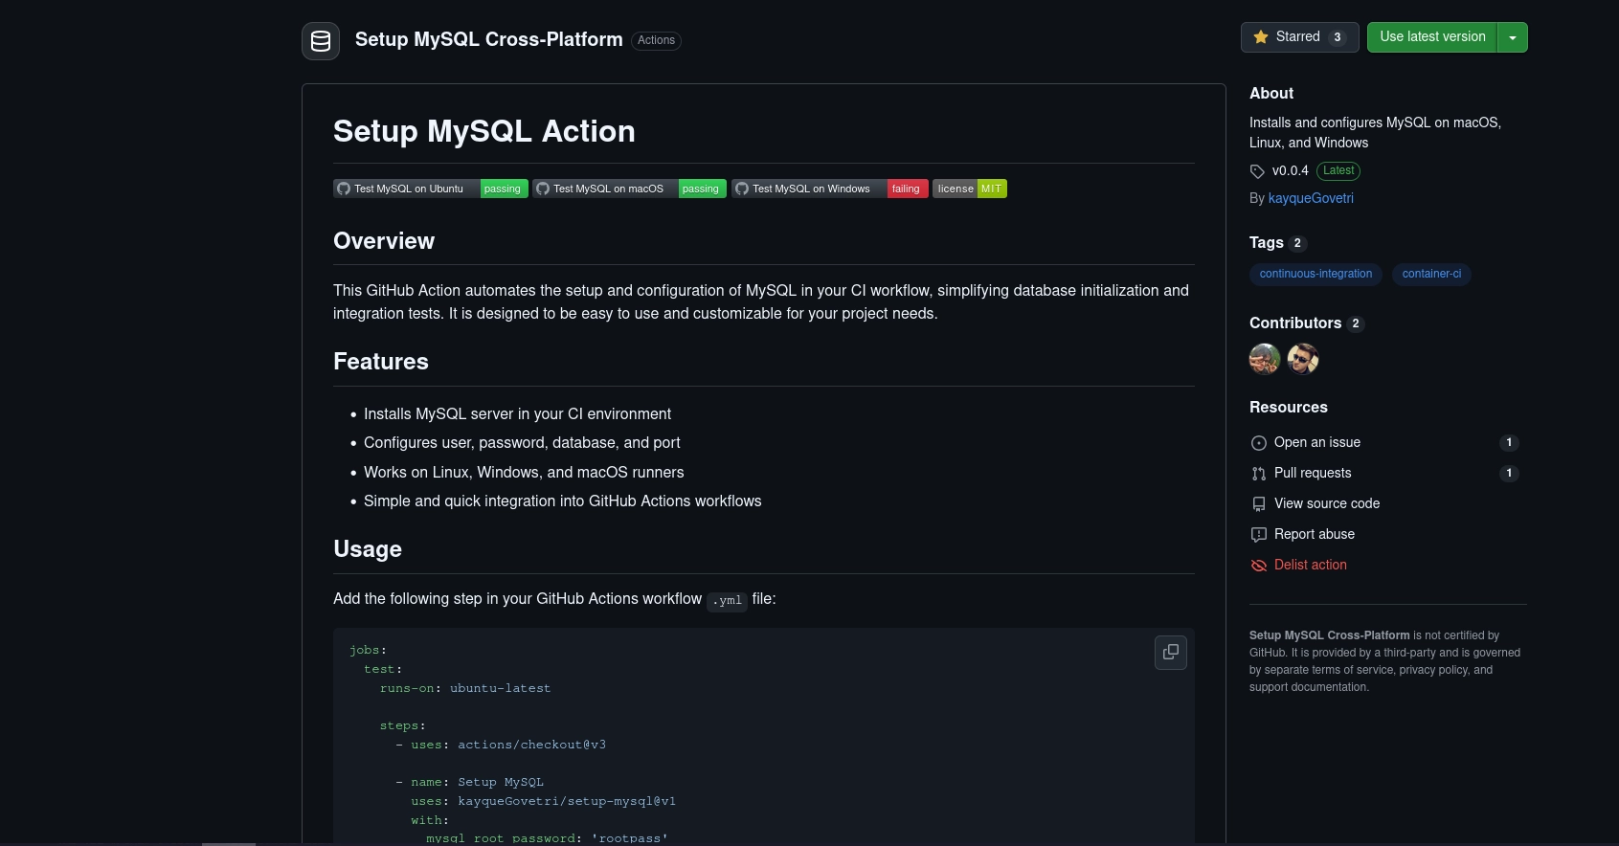Click Use latest version button
This screenshot has height=846, width=1619.
tap(1432, 37)
